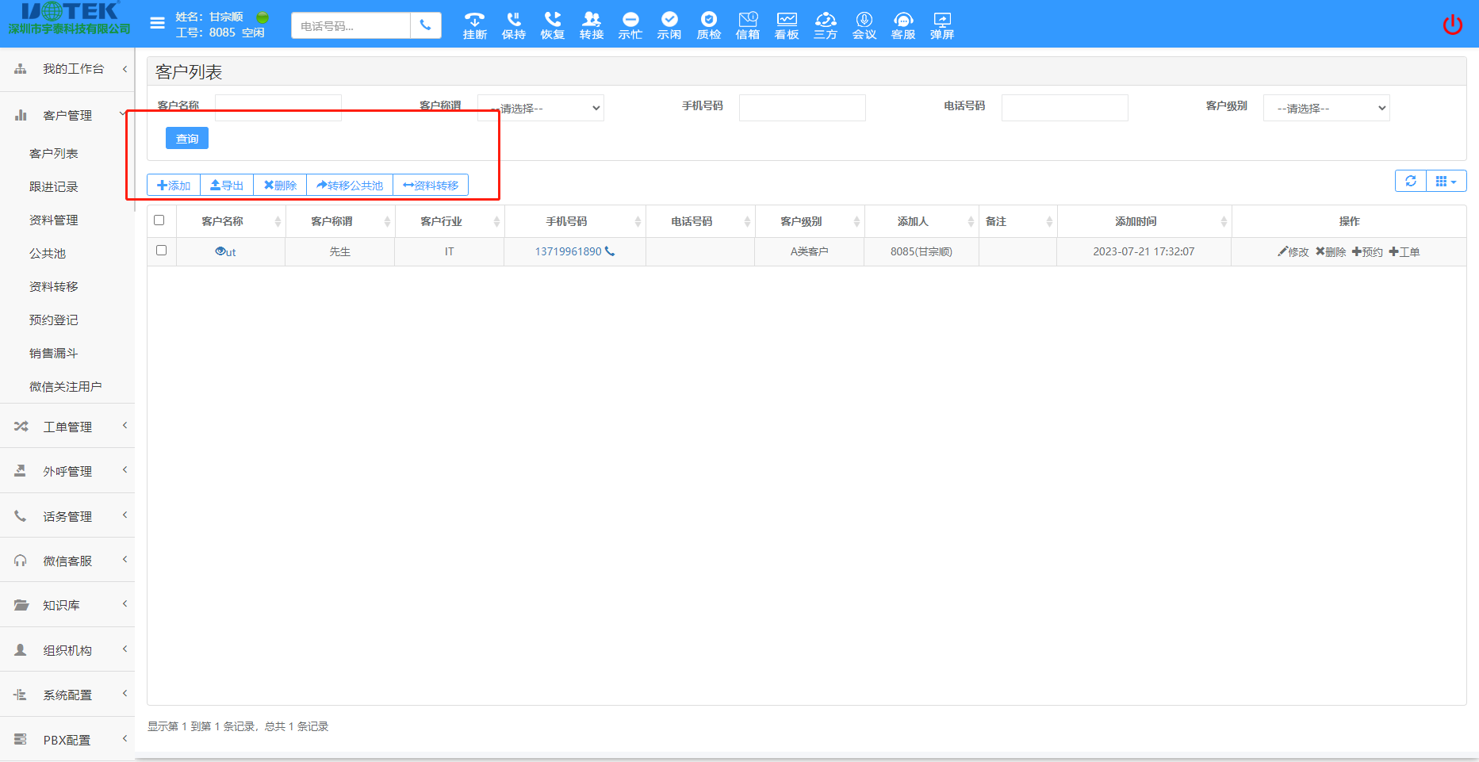
Task: Open the column visibility grid dropdown
Action: (1446, 181)
